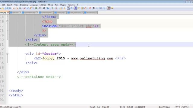Viewport: 193px width, 108px height.
Task: Click 'UTF-8 w/o BOM' status entry
Action: pos(182,107)
